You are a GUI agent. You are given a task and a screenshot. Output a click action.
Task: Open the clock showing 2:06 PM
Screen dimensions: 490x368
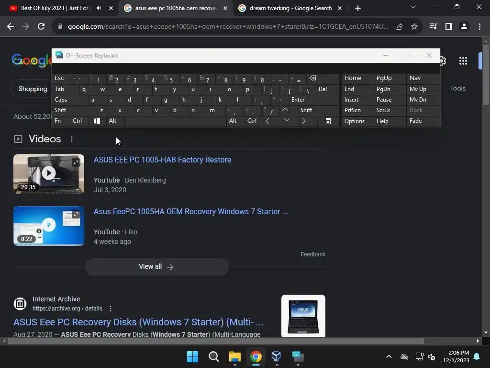[456, 356]
